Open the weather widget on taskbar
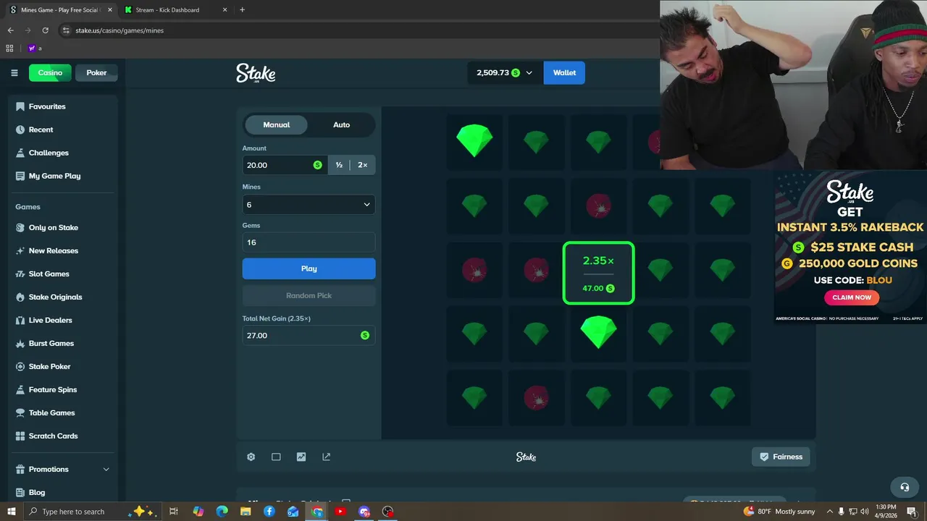This screenshot has width=927, height=521. tap(779, 512)
